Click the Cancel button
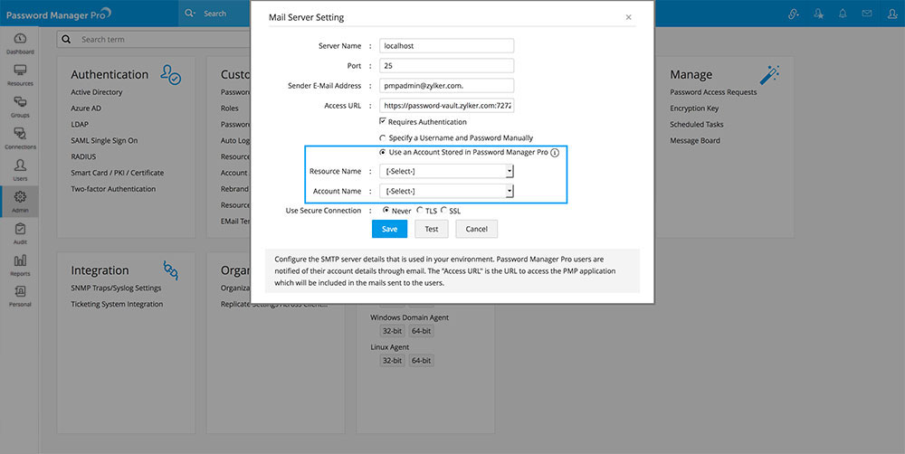Viewport: 905px width, 454px height. click(x=477, y=229)
